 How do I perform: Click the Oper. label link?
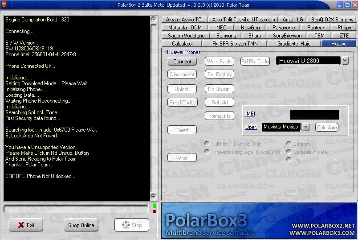[x=251, y=127]
